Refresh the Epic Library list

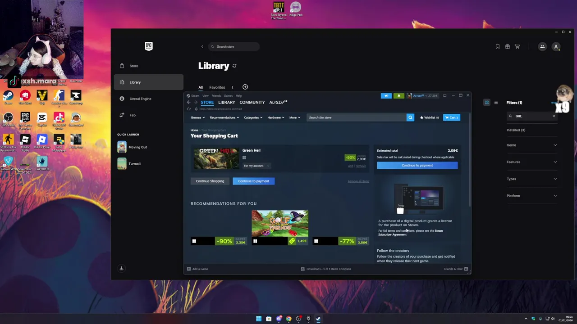[234, 66]
